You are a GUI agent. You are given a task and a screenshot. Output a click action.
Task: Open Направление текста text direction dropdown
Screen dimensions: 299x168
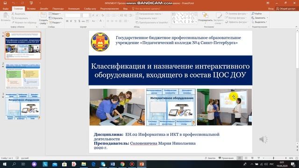(x=149, y=14)
